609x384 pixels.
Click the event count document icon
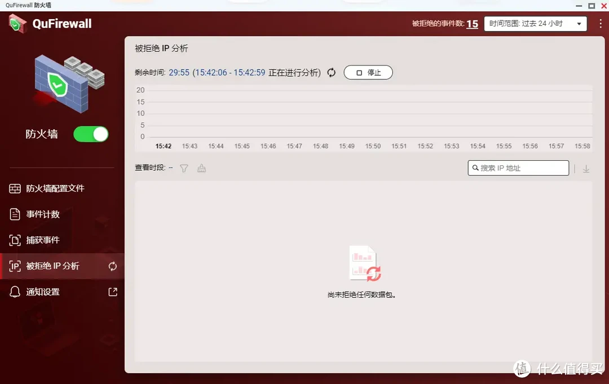tap(15, 214)
